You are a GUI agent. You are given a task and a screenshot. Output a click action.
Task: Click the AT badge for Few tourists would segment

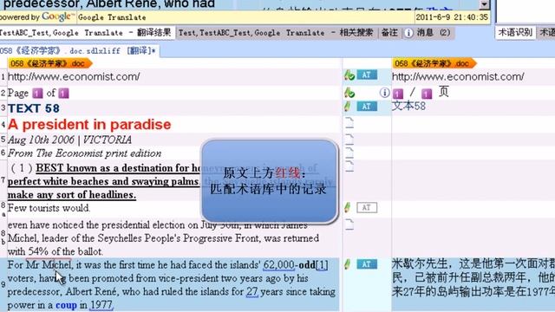(367, 208)
